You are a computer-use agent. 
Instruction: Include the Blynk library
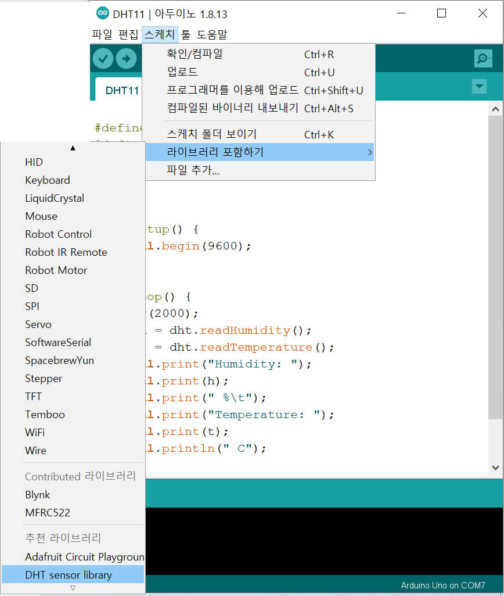click(73, 495)
